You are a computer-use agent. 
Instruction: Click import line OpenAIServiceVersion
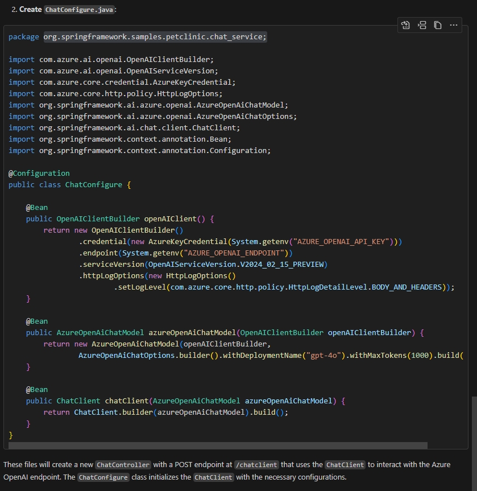click(113, 71)
